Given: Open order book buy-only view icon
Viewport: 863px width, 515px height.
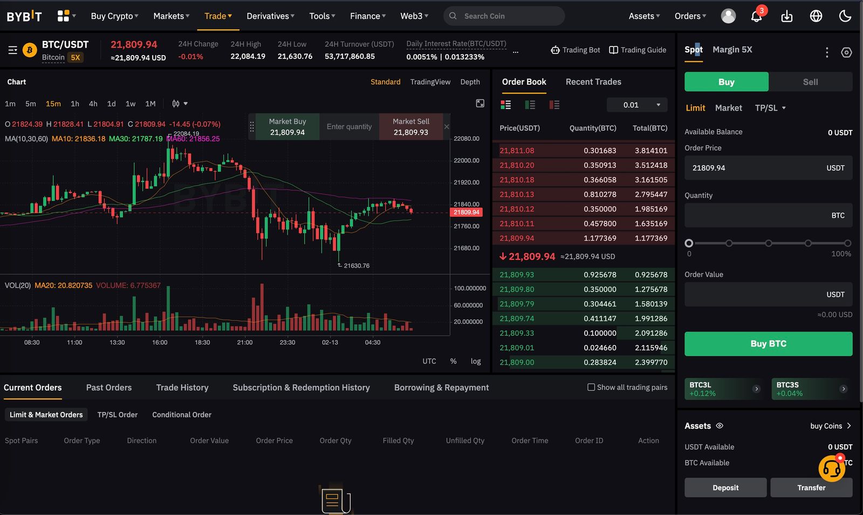Looking at the screenshot, I should (x=530, y=105).
